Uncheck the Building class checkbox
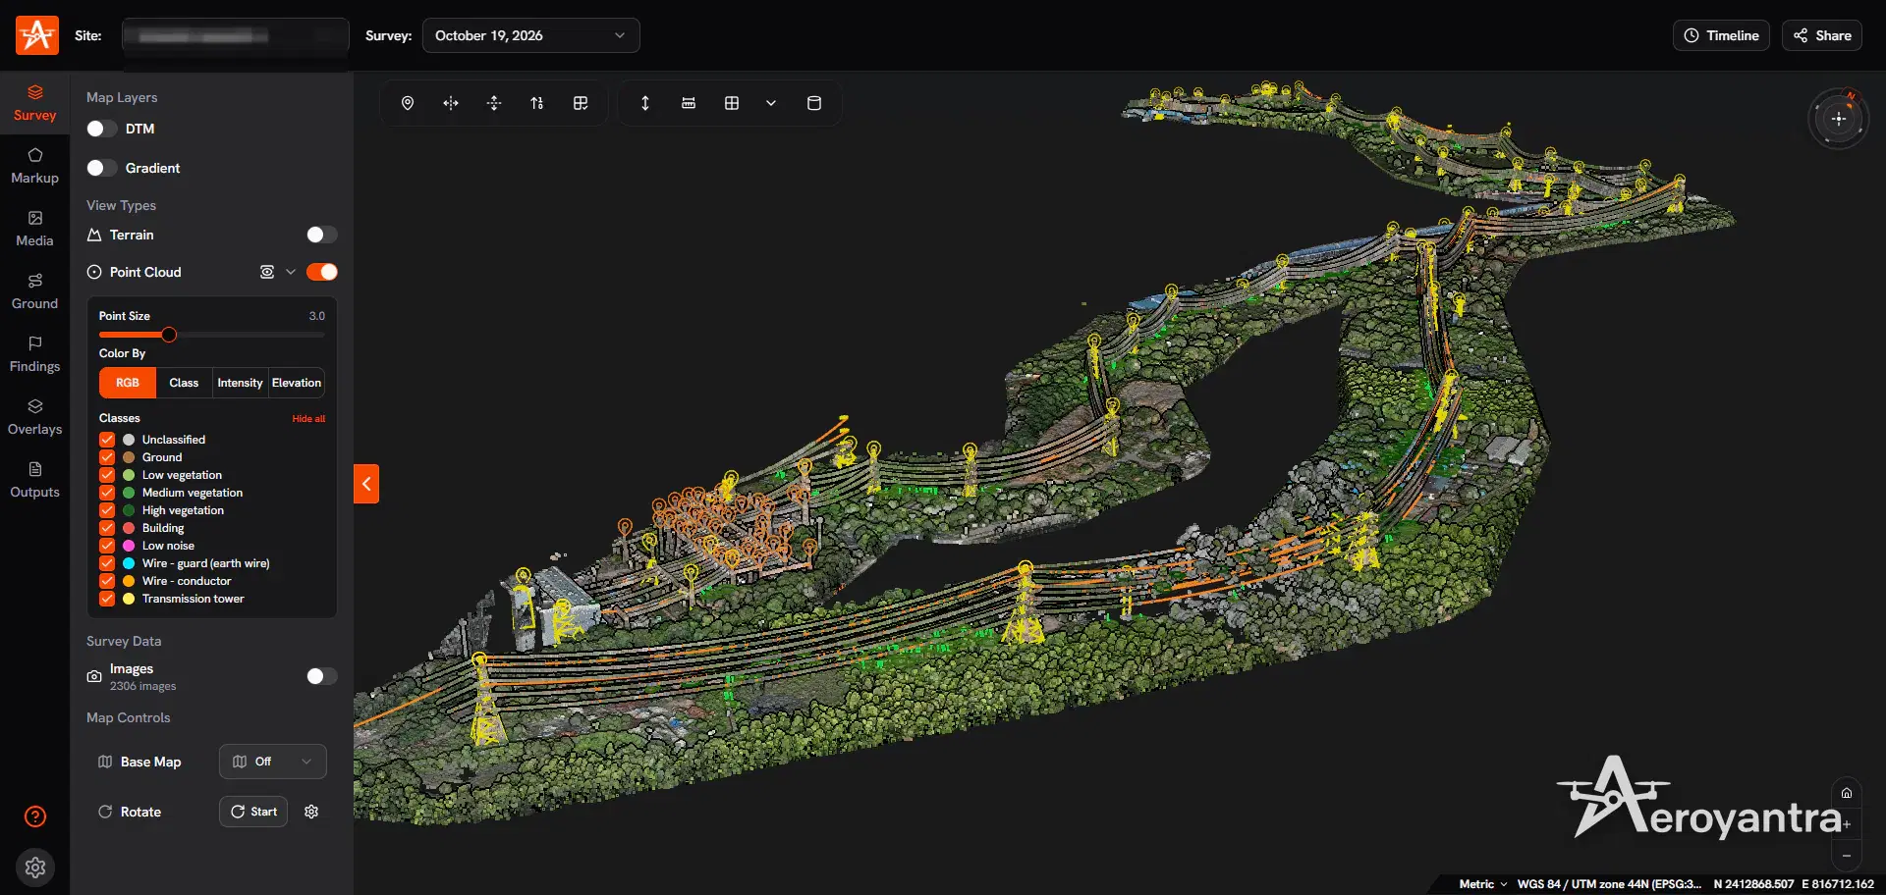The height and width of the screenshot is (895, 1886). pyautogui.click(x=107, y=528)
